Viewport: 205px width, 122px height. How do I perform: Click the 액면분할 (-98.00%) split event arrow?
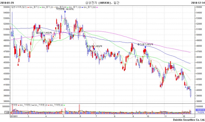pos(65,12)
